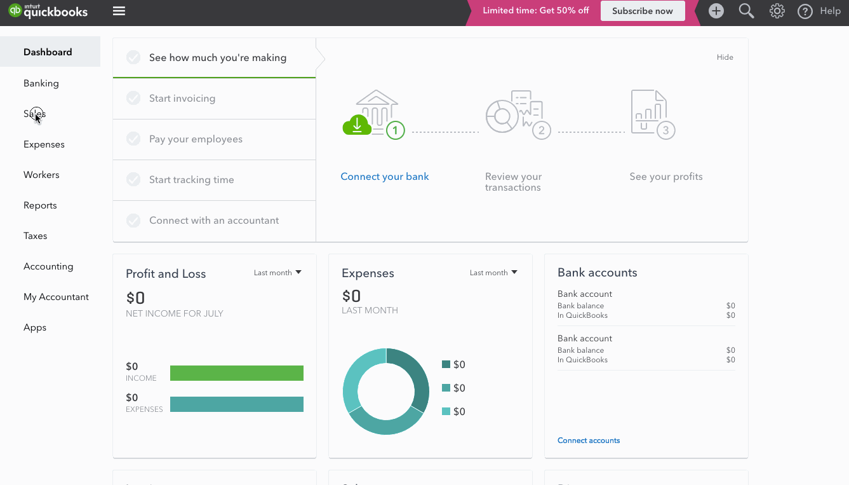The image size is (849, 485).
Task: Click checkmark beside See how much you're making
Action: coord(133,58)
